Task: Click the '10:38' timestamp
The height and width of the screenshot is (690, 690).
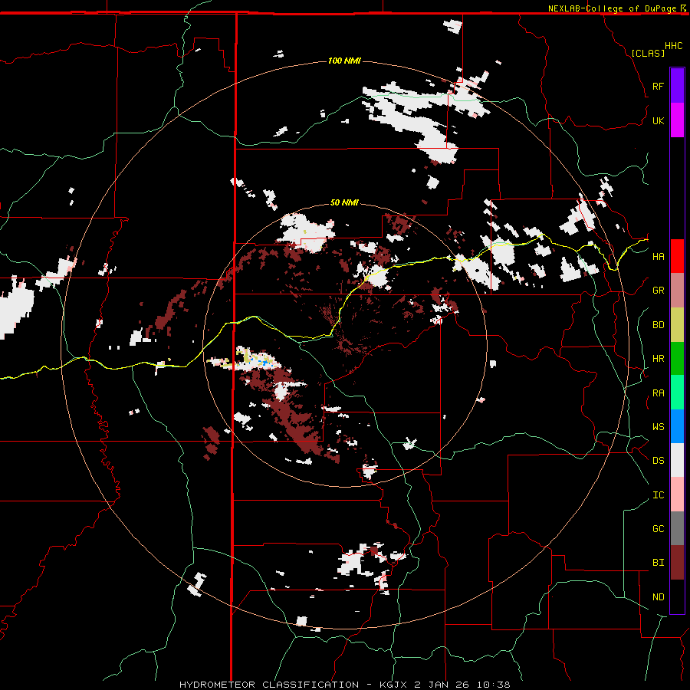Action: point(494,685)
